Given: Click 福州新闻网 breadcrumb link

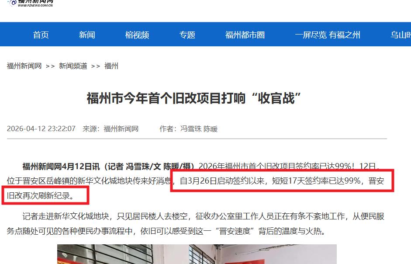Looking at the screenshot, I should [x=24, y=66].
